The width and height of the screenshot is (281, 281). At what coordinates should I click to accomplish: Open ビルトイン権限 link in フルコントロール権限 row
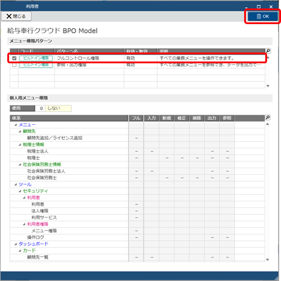coord(36,58)
